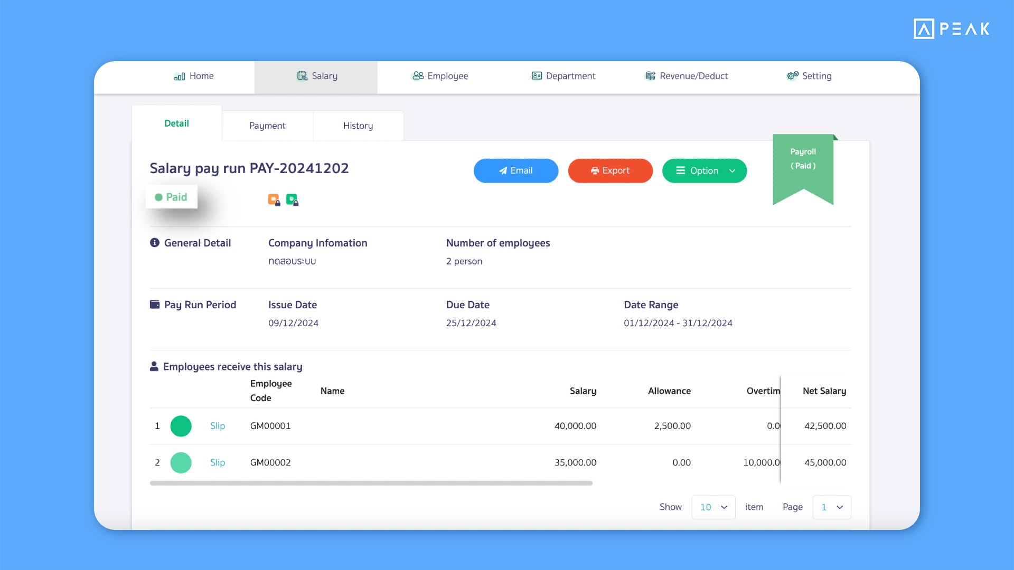Screen dimensions: 1014x570
Task: Click the second employee avatar circle
Action: pos(181,461)
